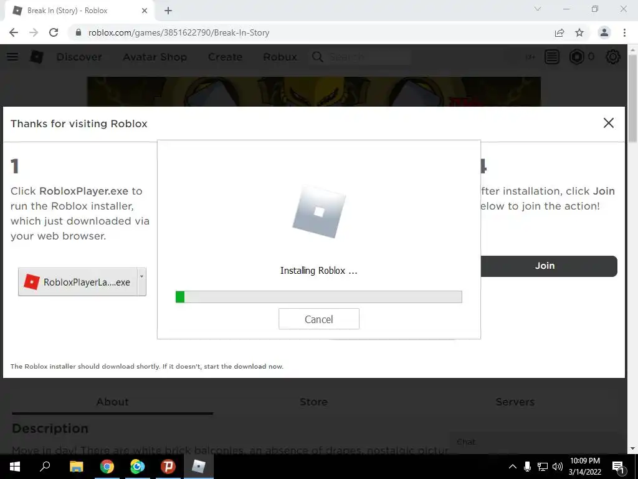
Task: Open the Discover menu item
Action: click(79, 57)
